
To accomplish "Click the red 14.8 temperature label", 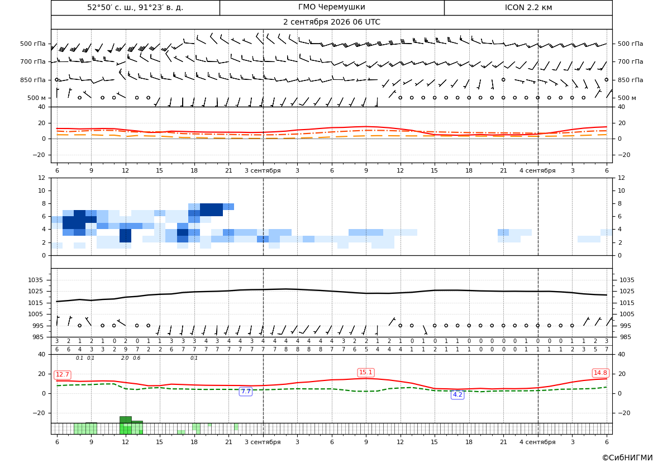I will tap(600, 373).
